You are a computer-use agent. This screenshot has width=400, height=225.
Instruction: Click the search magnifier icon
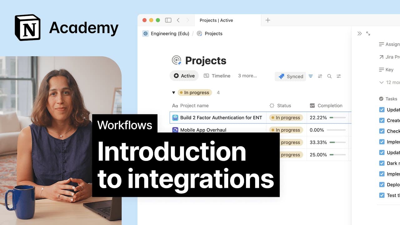point(329,76)
